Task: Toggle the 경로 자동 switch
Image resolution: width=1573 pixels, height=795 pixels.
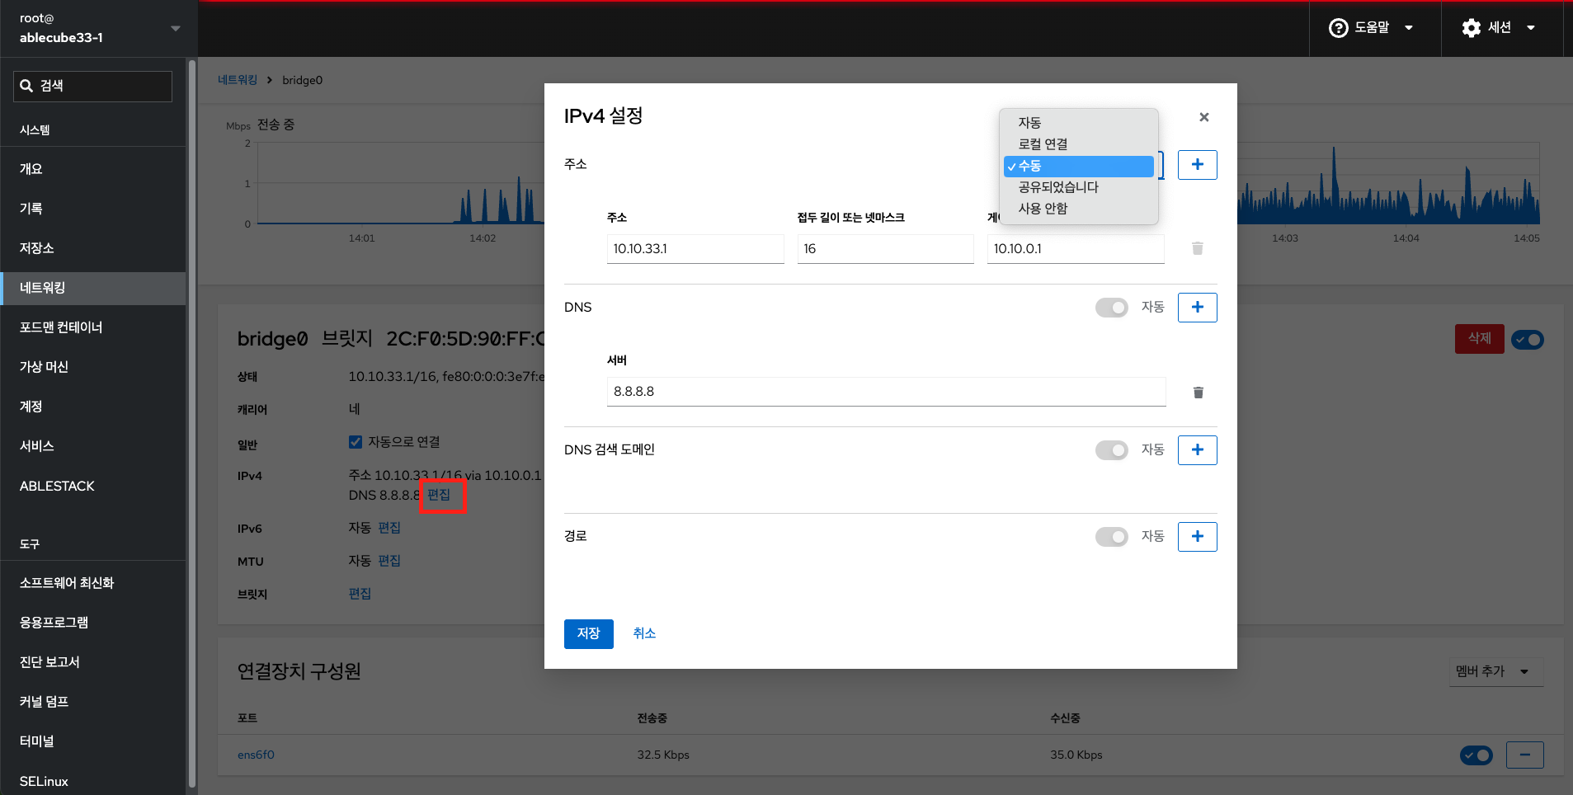Action: pos(1111,537)
